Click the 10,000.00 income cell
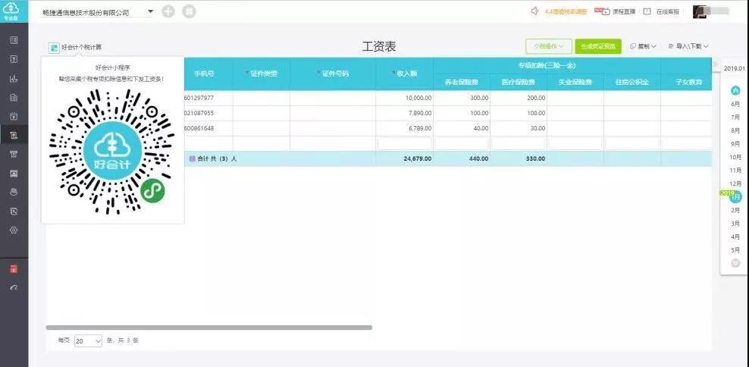This screenshot has width=749, height=367. [x=405, y=98]
